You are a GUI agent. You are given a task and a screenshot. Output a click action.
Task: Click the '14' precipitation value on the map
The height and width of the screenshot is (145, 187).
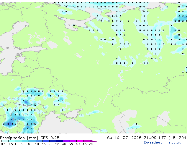[x=12, y=124]
